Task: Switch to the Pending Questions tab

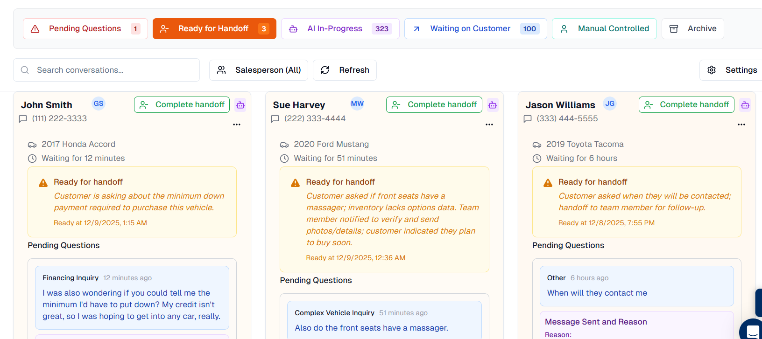Action: click(x=85, y=29)
